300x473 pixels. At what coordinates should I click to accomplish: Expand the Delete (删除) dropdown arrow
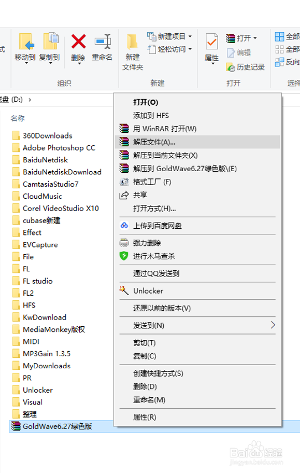click(79, 63)
